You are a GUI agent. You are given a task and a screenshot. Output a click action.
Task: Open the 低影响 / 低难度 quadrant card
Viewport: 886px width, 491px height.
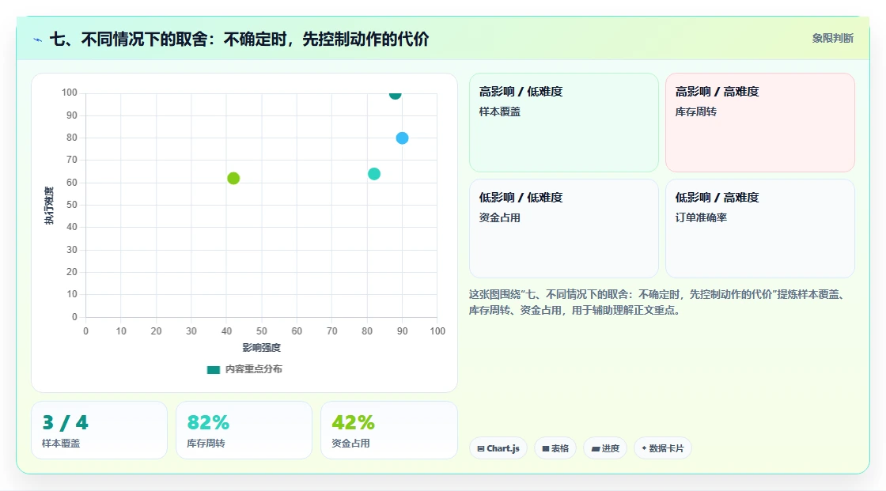(x=564, y=229)
